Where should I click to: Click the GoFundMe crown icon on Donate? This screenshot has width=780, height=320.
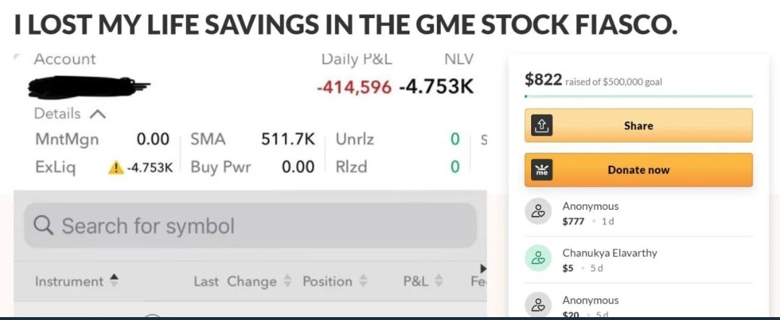pos(541,169)
